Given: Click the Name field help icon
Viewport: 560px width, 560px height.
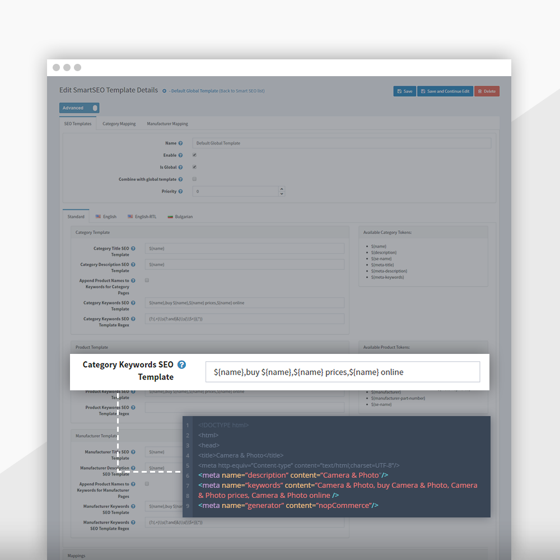Looking at the screenshot, I should click(x=180, y=143).
